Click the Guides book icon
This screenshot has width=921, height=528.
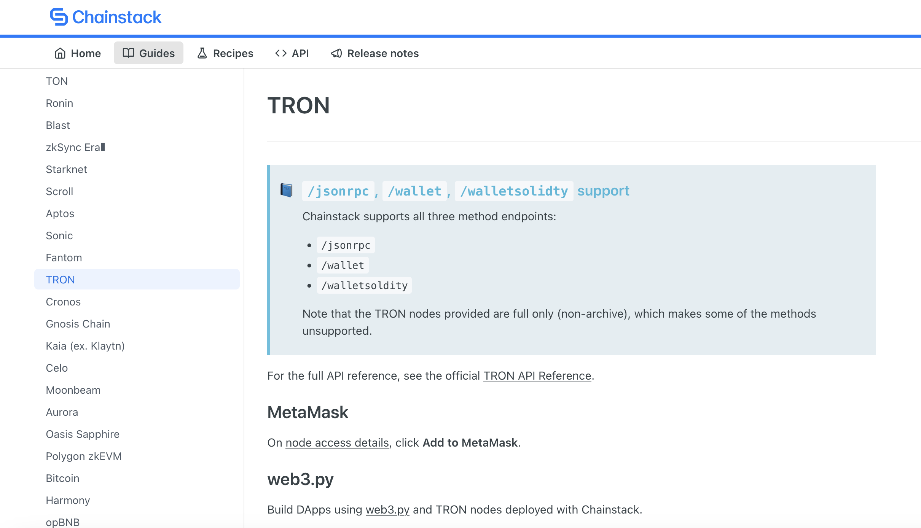pos(128,53)
